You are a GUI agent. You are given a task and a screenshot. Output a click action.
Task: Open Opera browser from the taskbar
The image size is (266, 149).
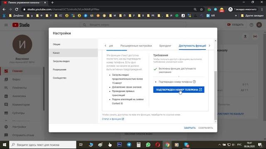click(x=158, y=145)
